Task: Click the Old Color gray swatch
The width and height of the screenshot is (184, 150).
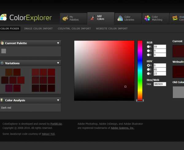Action: (x=178, y=92)
